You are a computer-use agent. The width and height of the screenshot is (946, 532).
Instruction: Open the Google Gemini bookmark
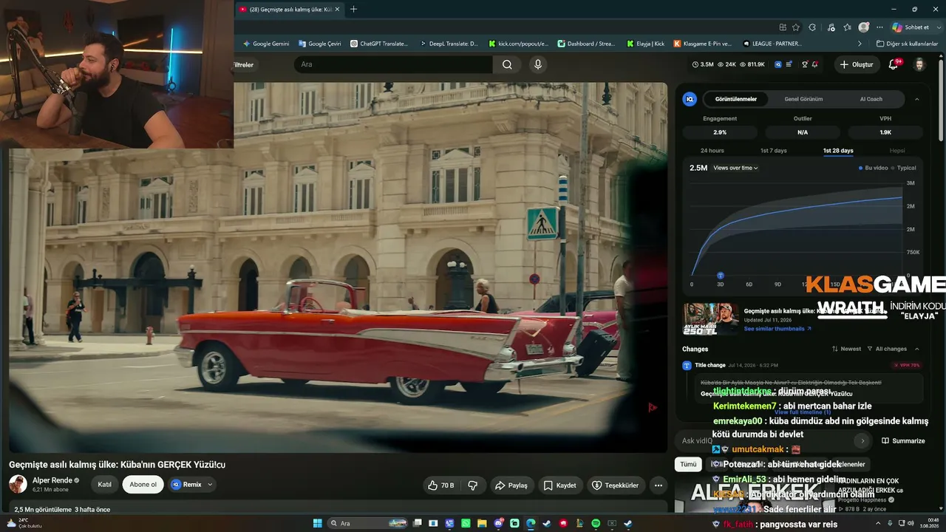266,44
